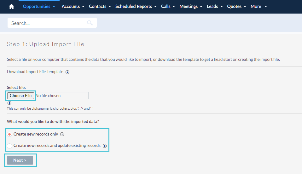Expand the Calls dropdown arrow
This screenshot has height=174, width=302.
(174, 7)
